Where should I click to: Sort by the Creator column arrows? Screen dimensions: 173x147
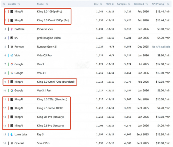click(19, 4)
